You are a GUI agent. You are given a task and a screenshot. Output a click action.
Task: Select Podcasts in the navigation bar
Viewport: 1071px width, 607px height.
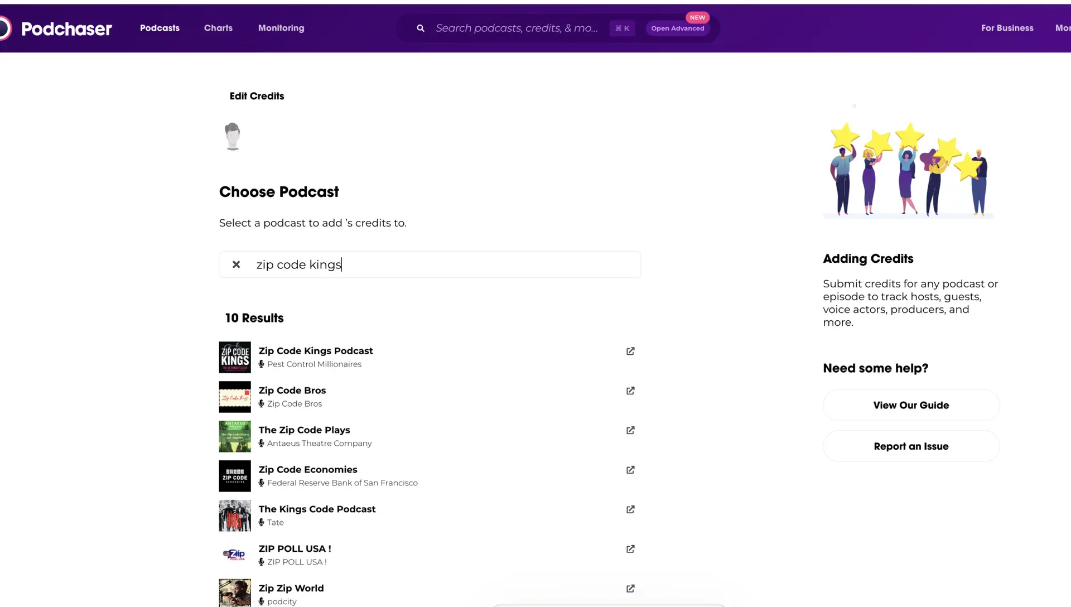coord(160,28)
